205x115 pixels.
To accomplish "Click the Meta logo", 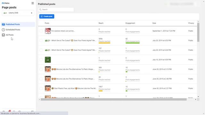I will click(6, 3).
